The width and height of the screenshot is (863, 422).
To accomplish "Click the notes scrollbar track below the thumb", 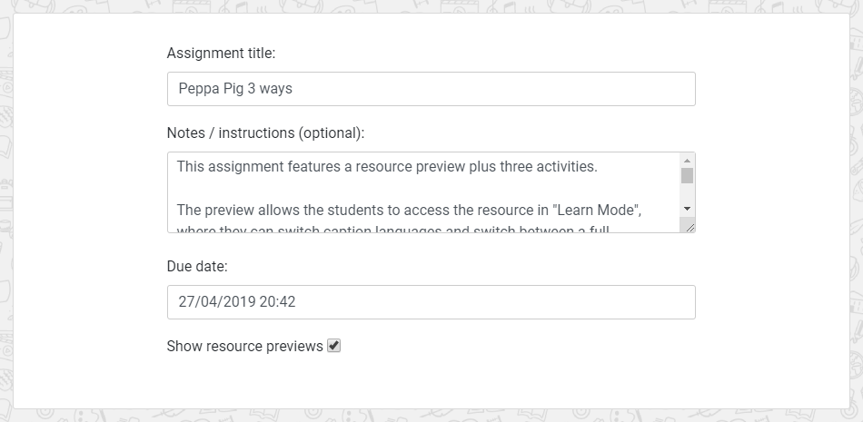I will pos(688,192).
